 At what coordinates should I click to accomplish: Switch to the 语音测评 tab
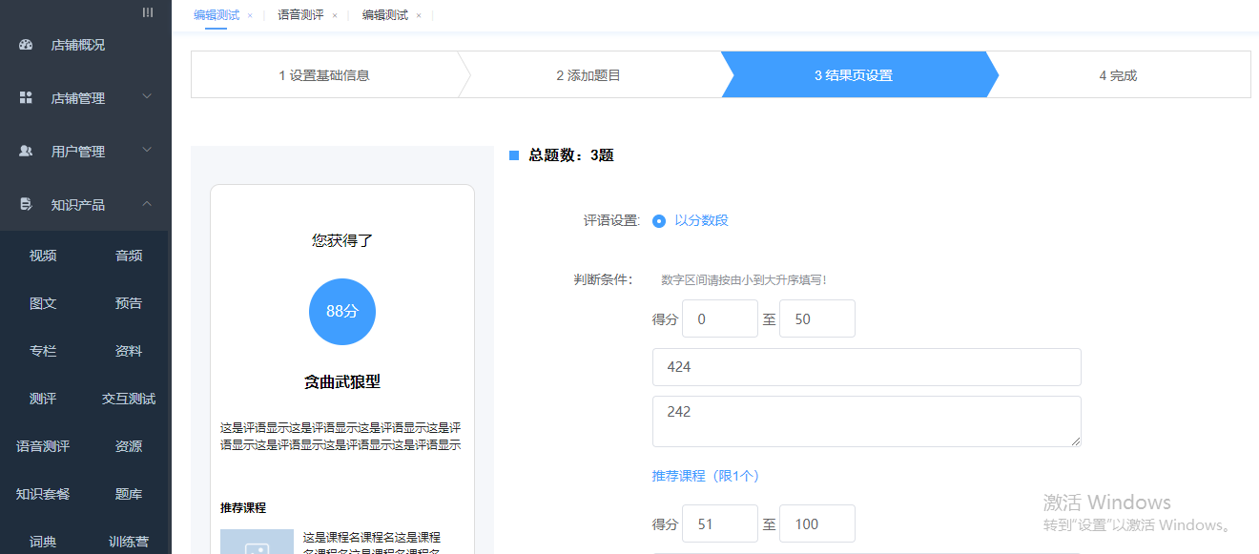(300, 15)
